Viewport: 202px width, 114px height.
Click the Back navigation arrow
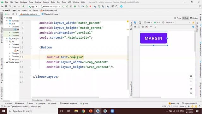pos(15,6)
